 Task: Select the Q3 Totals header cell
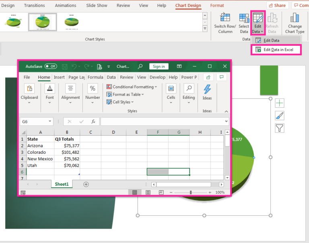[67, 139]
